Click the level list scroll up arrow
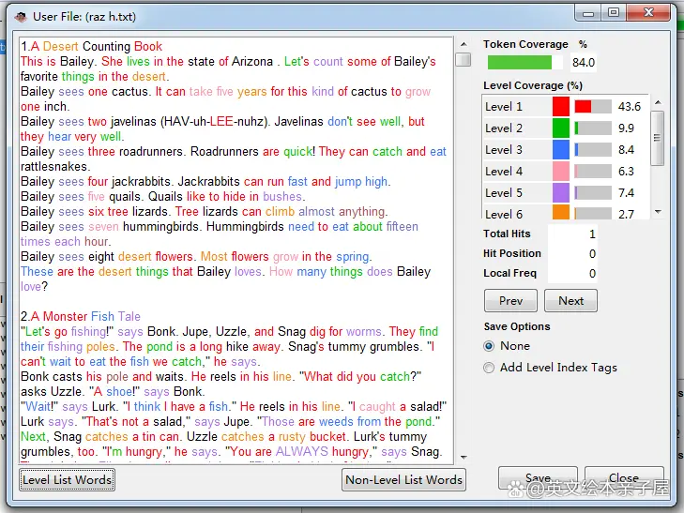 tap(658, 102)
